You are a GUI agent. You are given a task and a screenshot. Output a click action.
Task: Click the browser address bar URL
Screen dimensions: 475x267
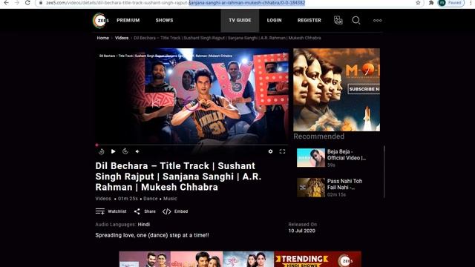tap(175, 3)
